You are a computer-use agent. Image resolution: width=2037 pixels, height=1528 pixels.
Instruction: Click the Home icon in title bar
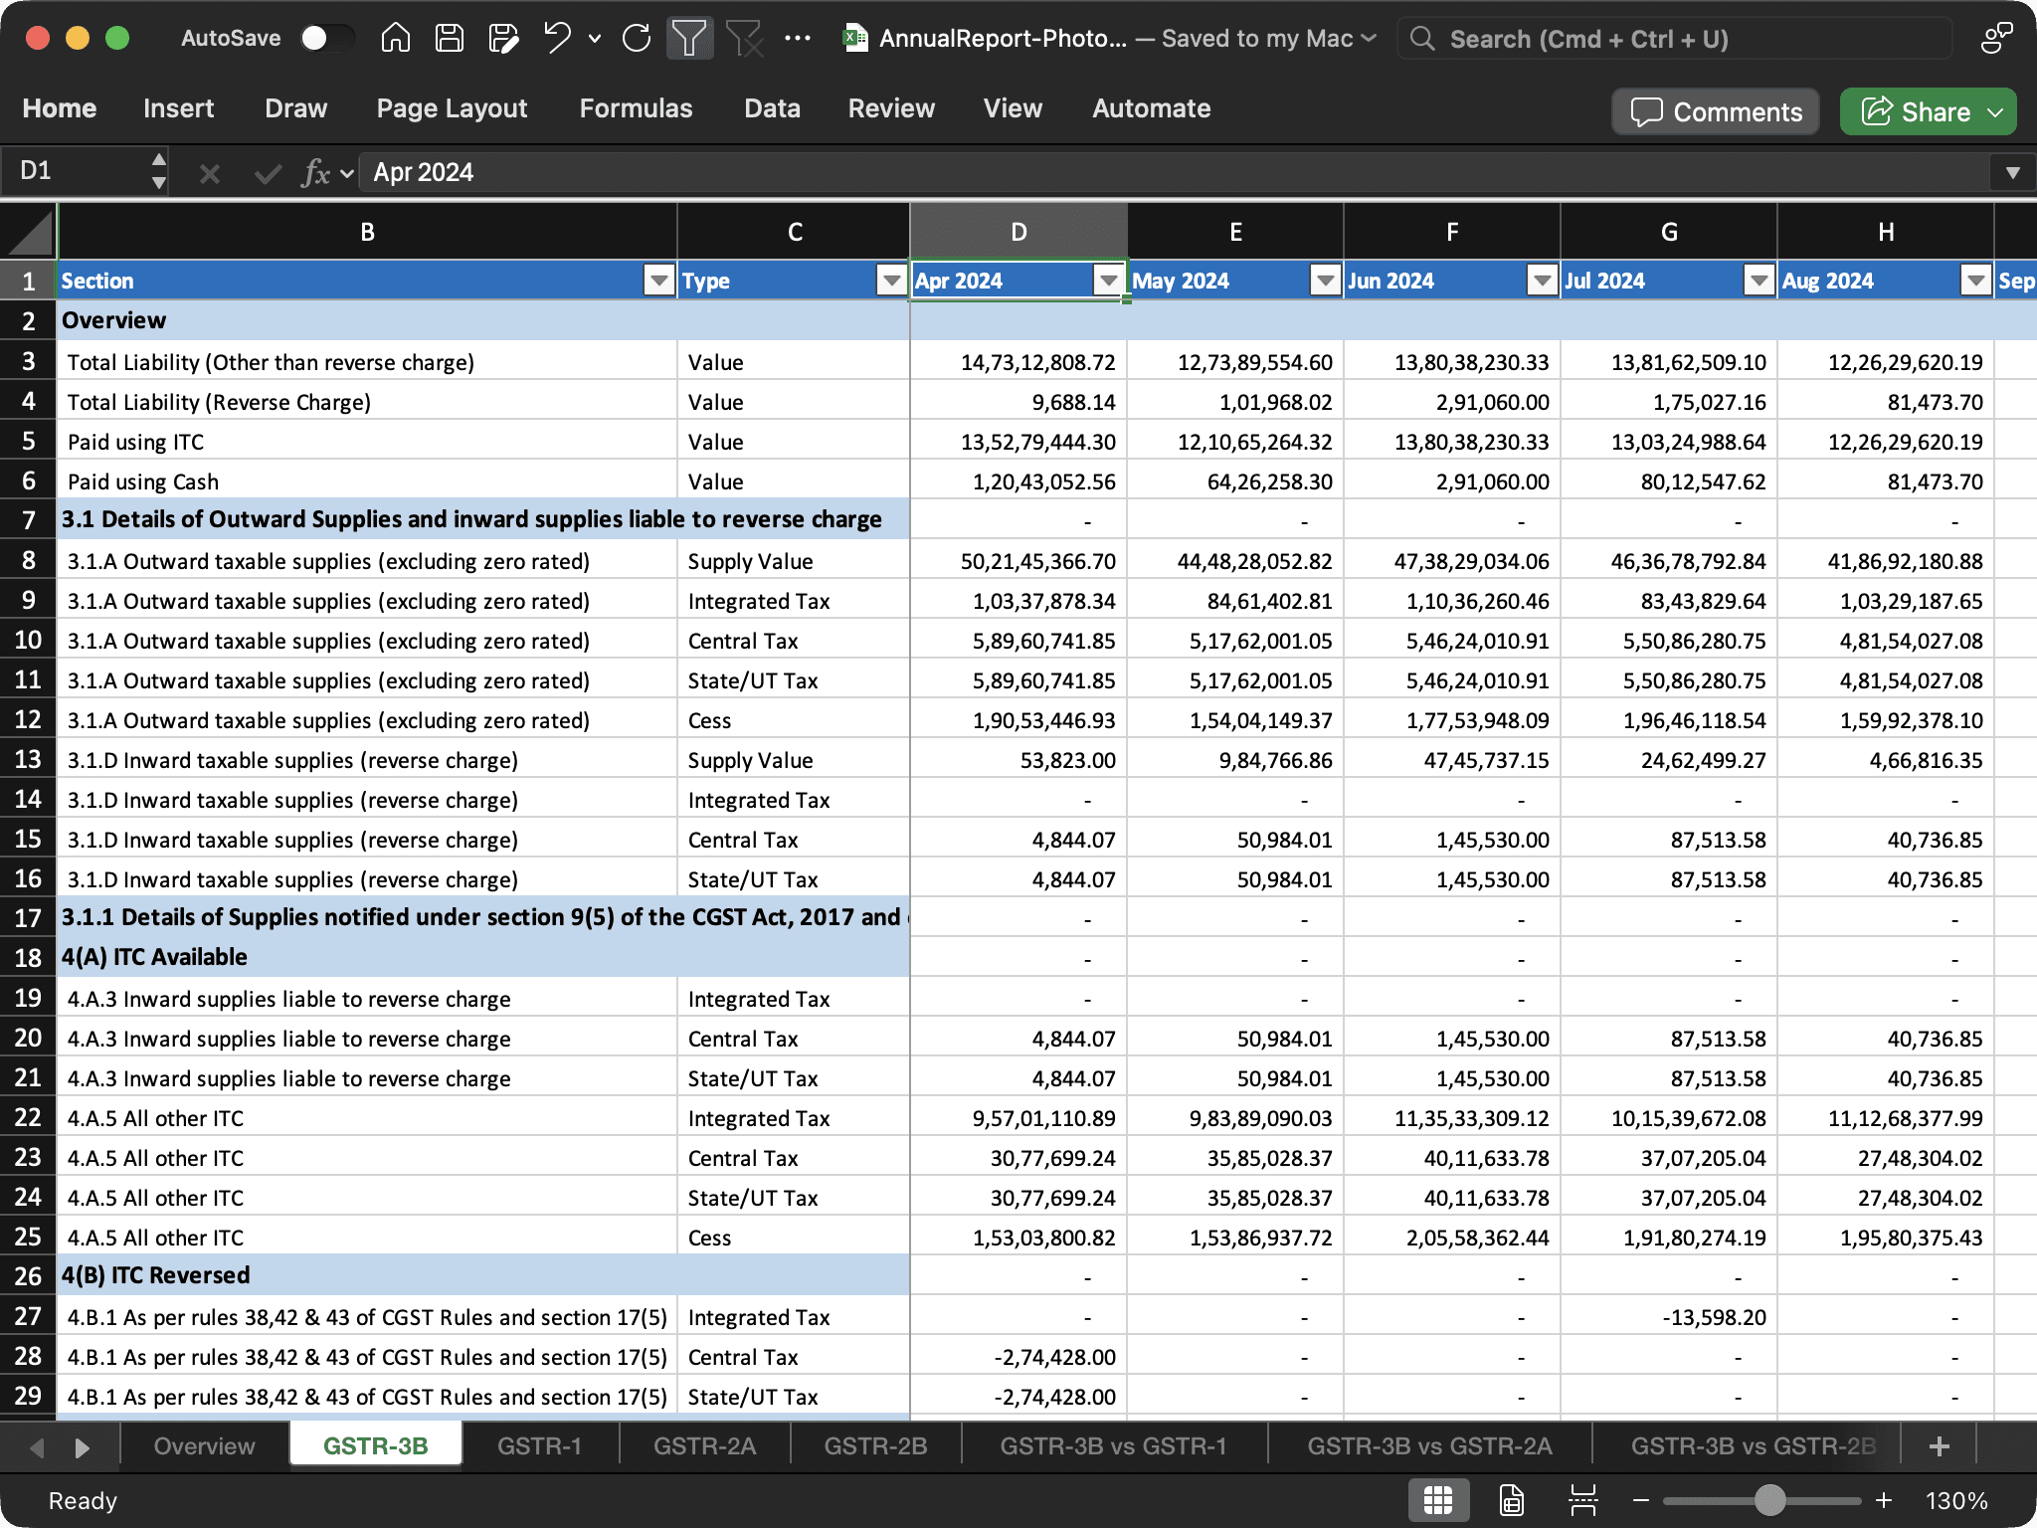(x=395, y=39)
